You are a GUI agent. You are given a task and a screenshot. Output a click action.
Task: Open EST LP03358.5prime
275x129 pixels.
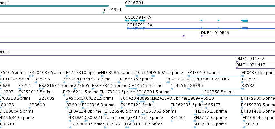(218, 92)
